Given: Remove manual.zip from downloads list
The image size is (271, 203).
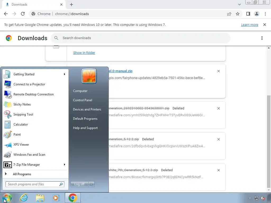Looking at the screenshot, I should [219, 71].
